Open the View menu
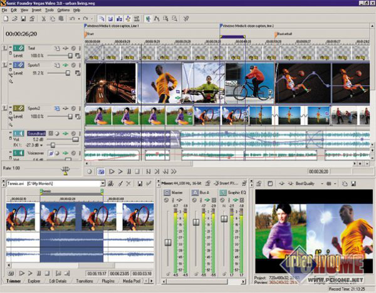Screen dimensions: 376x293 (24, 10)
